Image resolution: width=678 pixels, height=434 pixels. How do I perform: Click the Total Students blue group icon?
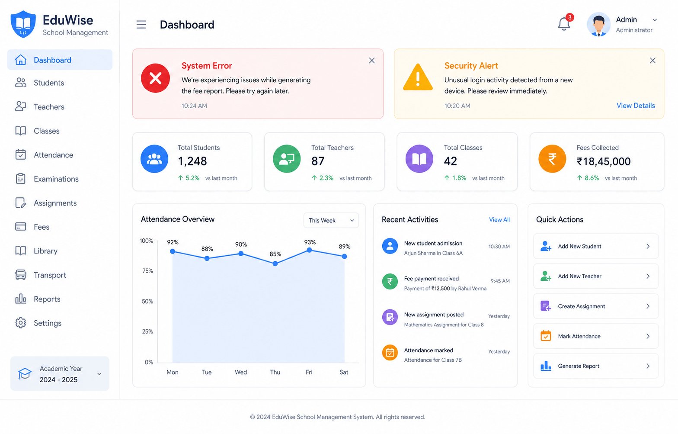pos(154,159)
